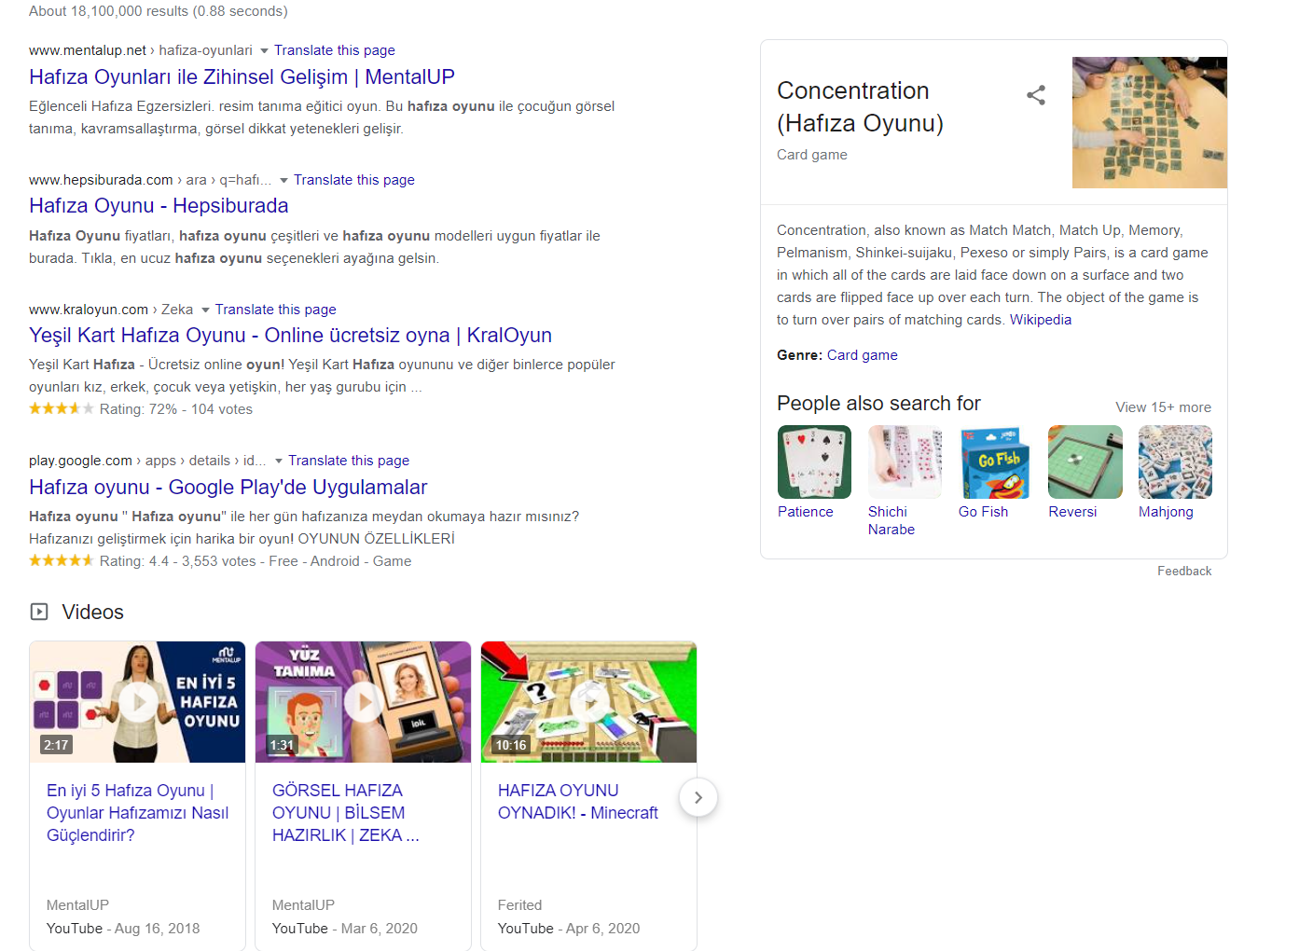Open the Go Fish text link
Image resolution: width=1299 pixels, height=951 pixels.
coord(983,512)
